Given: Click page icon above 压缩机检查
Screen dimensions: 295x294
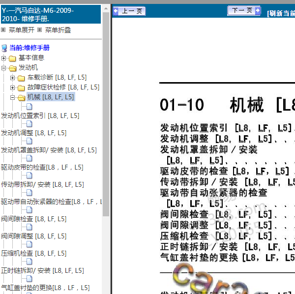Looking at the screenshot, I should coord(29,244).
